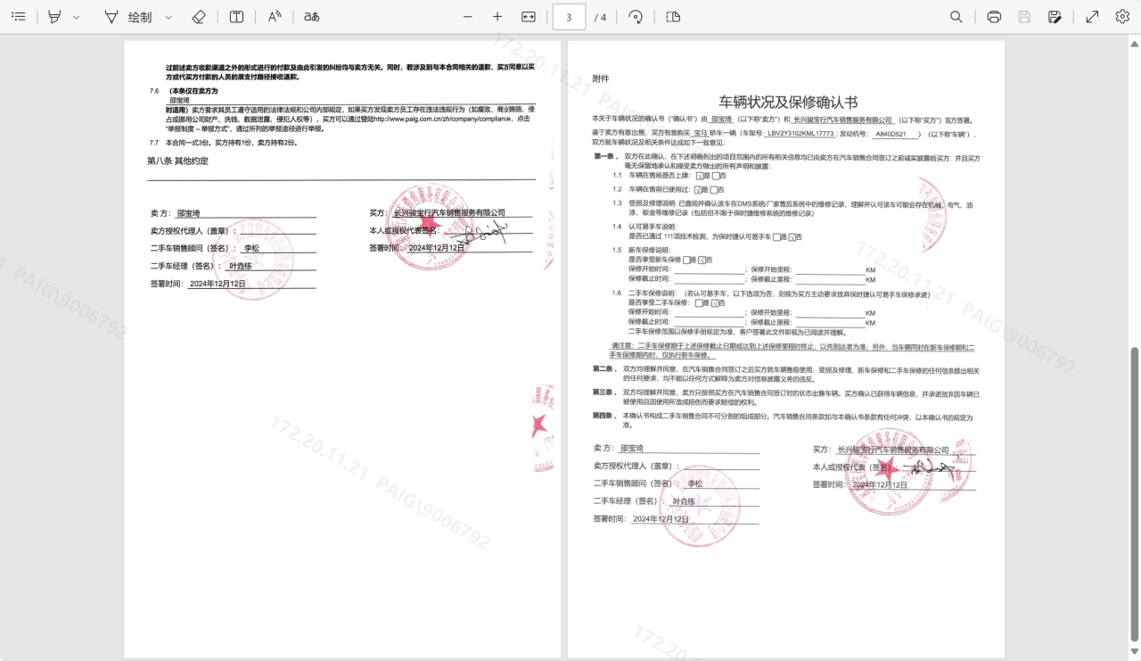Open PDF viewer settings gear

click(x=1122, y=17)
